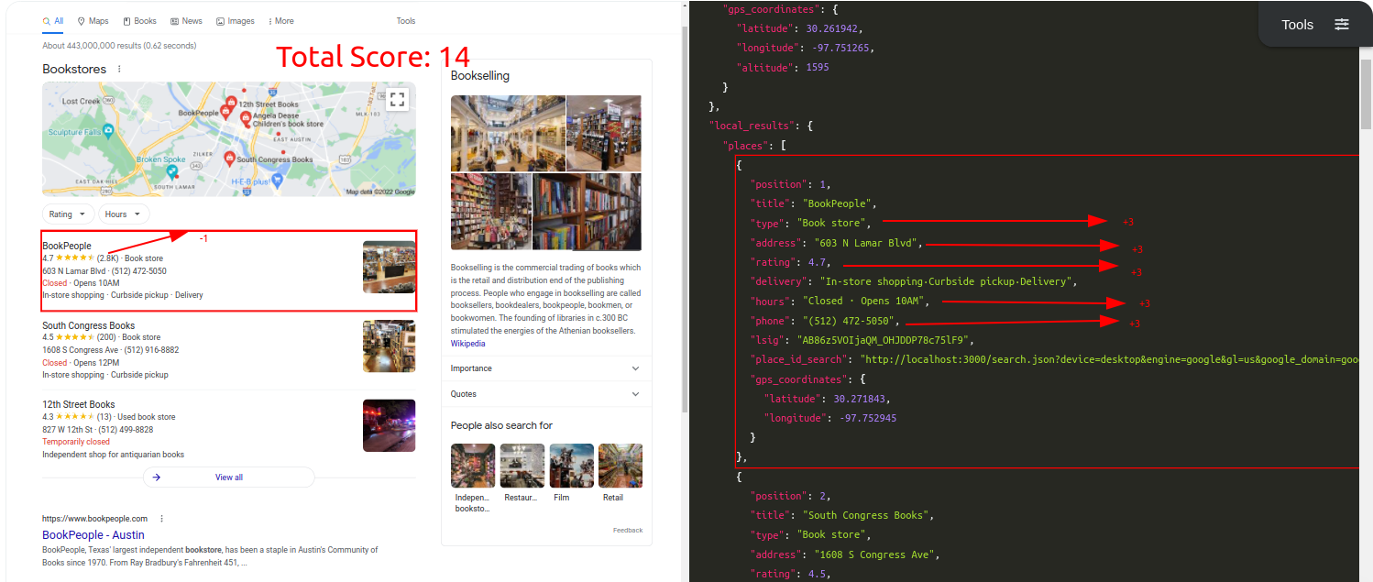Open the Film related search thumbnail

click(x=572, y=466)
